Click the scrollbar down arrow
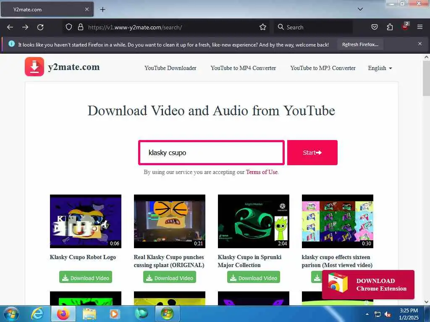 coord(426,302)
